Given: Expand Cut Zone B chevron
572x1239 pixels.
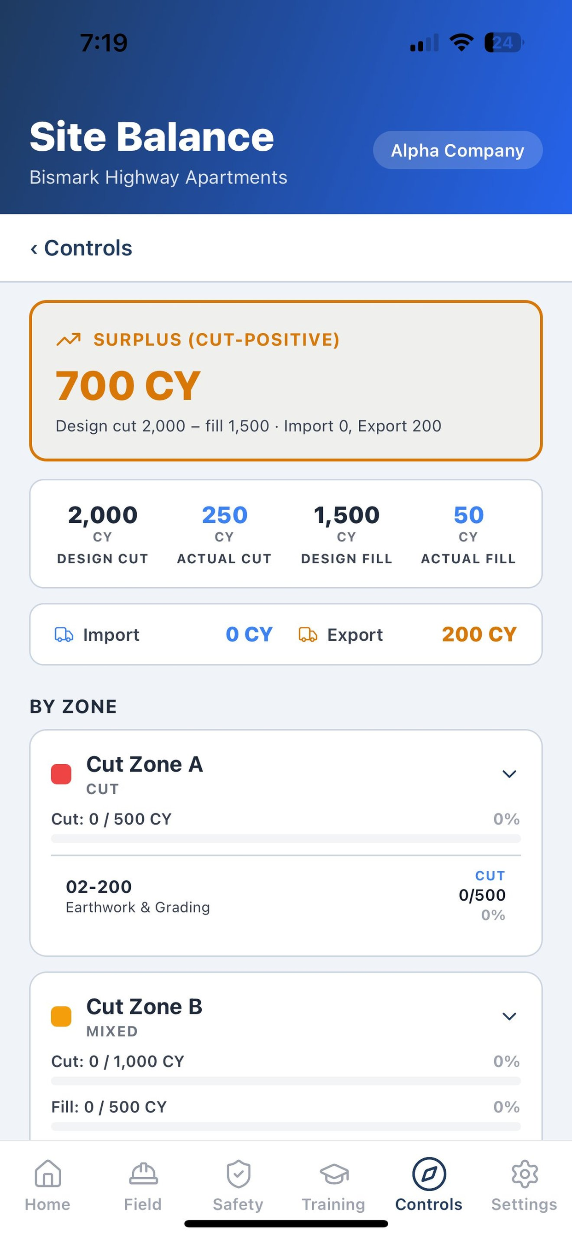Looking at the screenshot, I should click(509, 1016).
